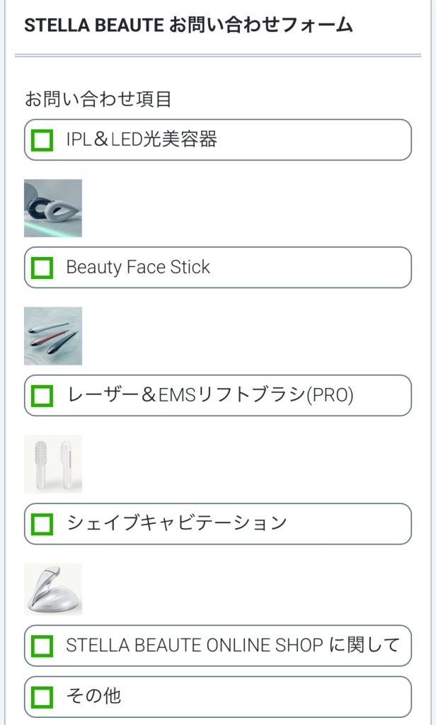The height and width of the screenshot is (725, 436).
Task: Click the レーザー＆EMSリフトブラシ(PRO) label text
Action: (x=210, y=395)
